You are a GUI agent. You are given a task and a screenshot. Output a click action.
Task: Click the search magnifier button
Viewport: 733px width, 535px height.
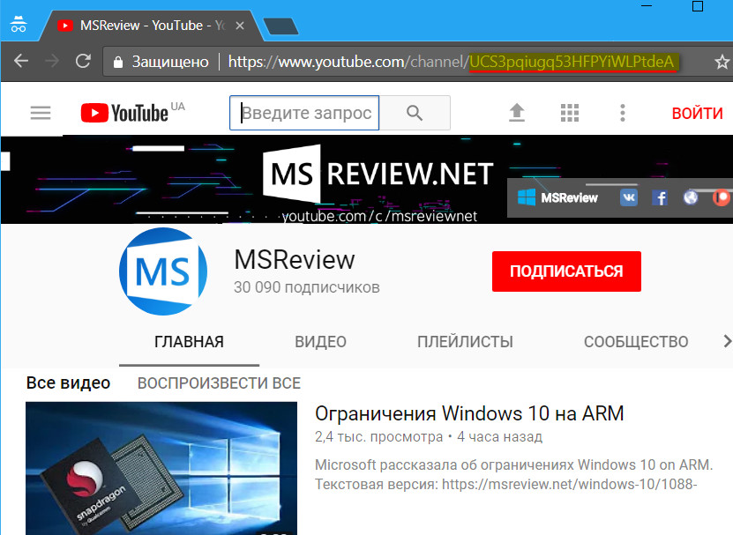(415, 113)
